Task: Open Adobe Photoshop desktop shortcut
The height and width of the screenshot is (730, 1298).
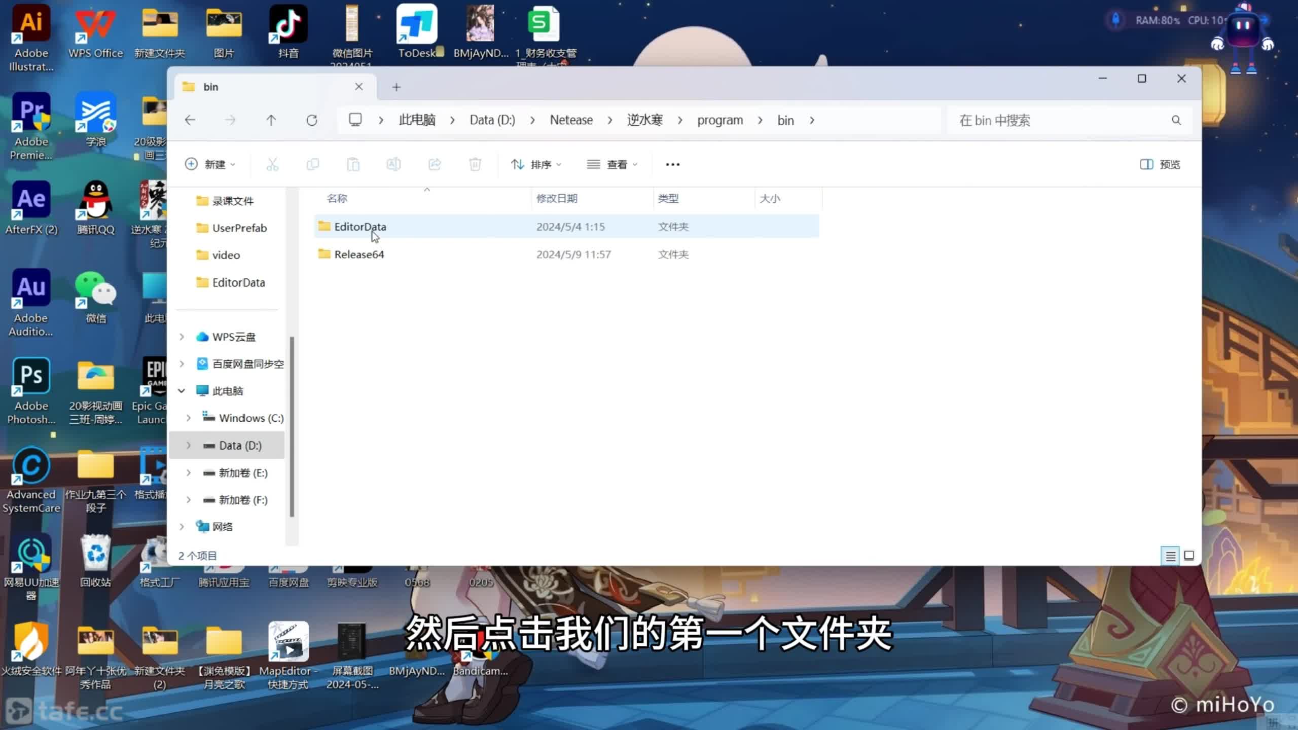Action: pyautogui.click(x=31, y=391)
